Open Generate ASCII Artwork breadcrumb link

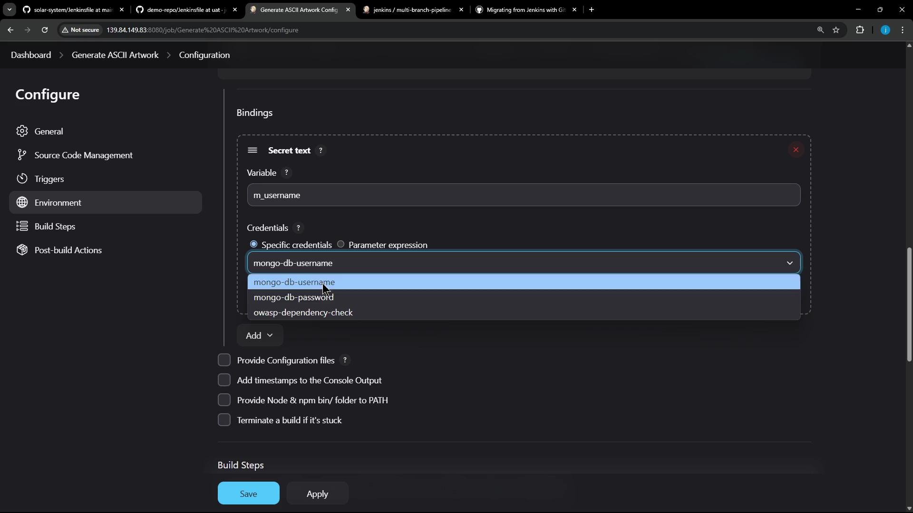coord(115,55)
